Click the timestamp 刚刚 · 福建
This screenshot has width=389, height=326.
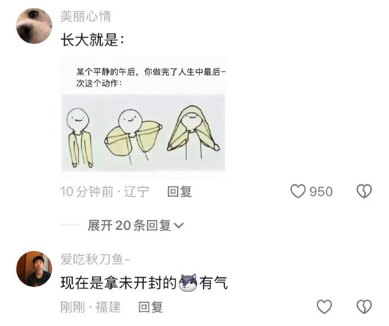tap(90, 307)
